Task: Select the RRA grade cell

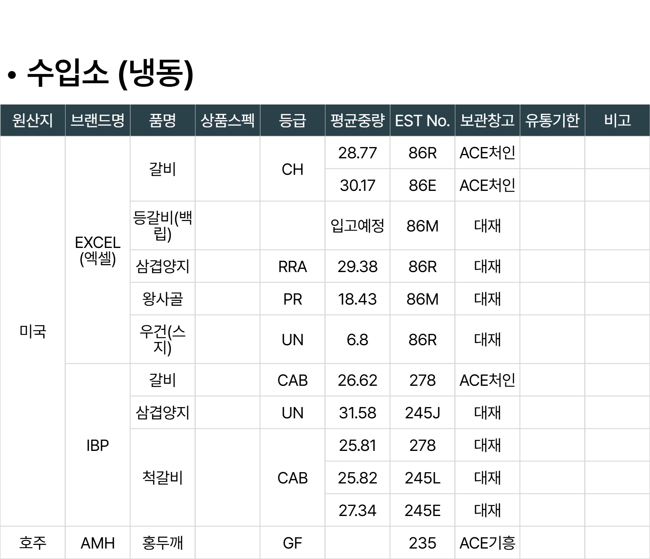Action: coord(292,266)
